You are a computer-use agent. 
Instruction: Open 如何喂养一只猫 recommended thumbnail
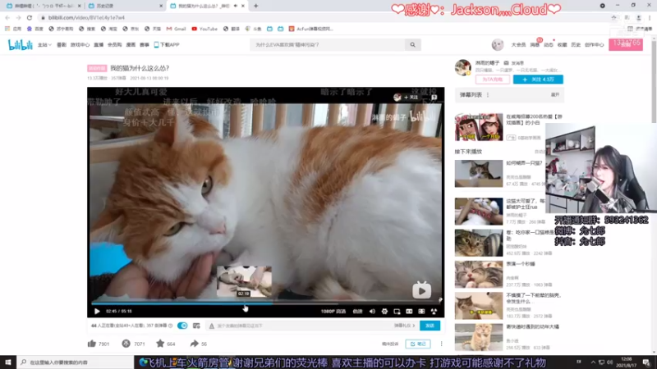click(479, 173)
